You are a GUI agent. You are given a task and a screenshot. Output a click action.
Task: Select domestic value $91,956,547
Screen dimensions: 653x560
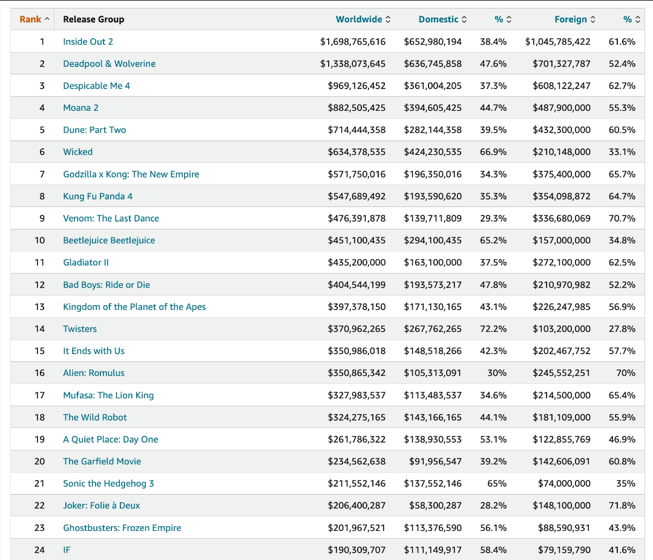[x=435, y=462]
